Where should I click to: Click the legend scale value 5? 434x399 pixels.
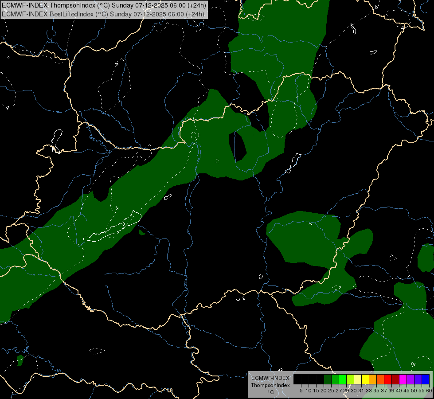[301, 391]
